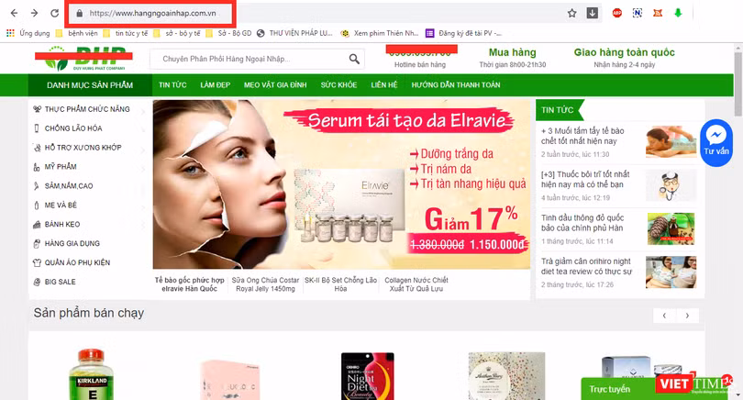Viewport: 743px width, 400px height.
Task: Click the green download extension icon
Action: [678, 13]
